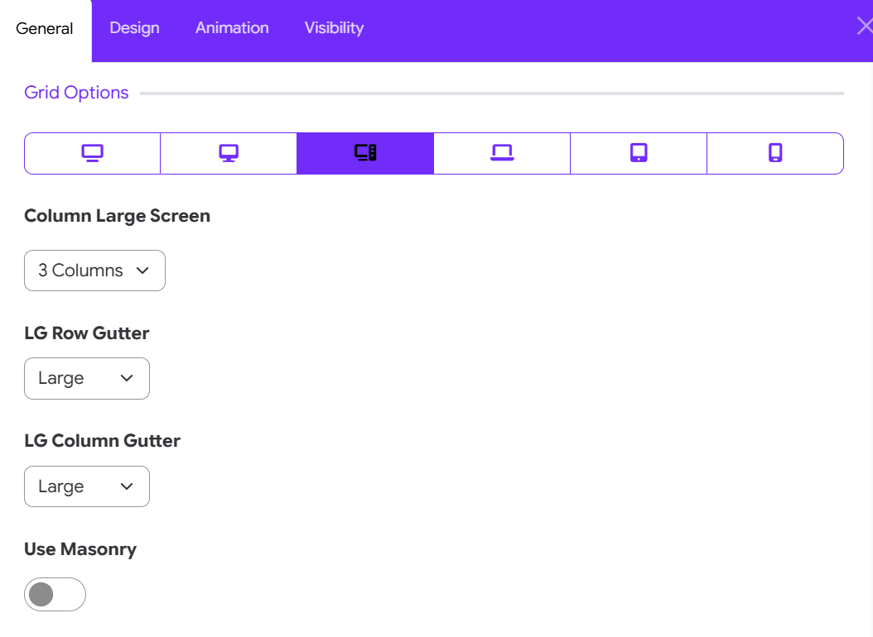The height and width of the screenshot is (637, 873).
Task: Click the LG Row Gutter label
Action: (x=87, y=333)
